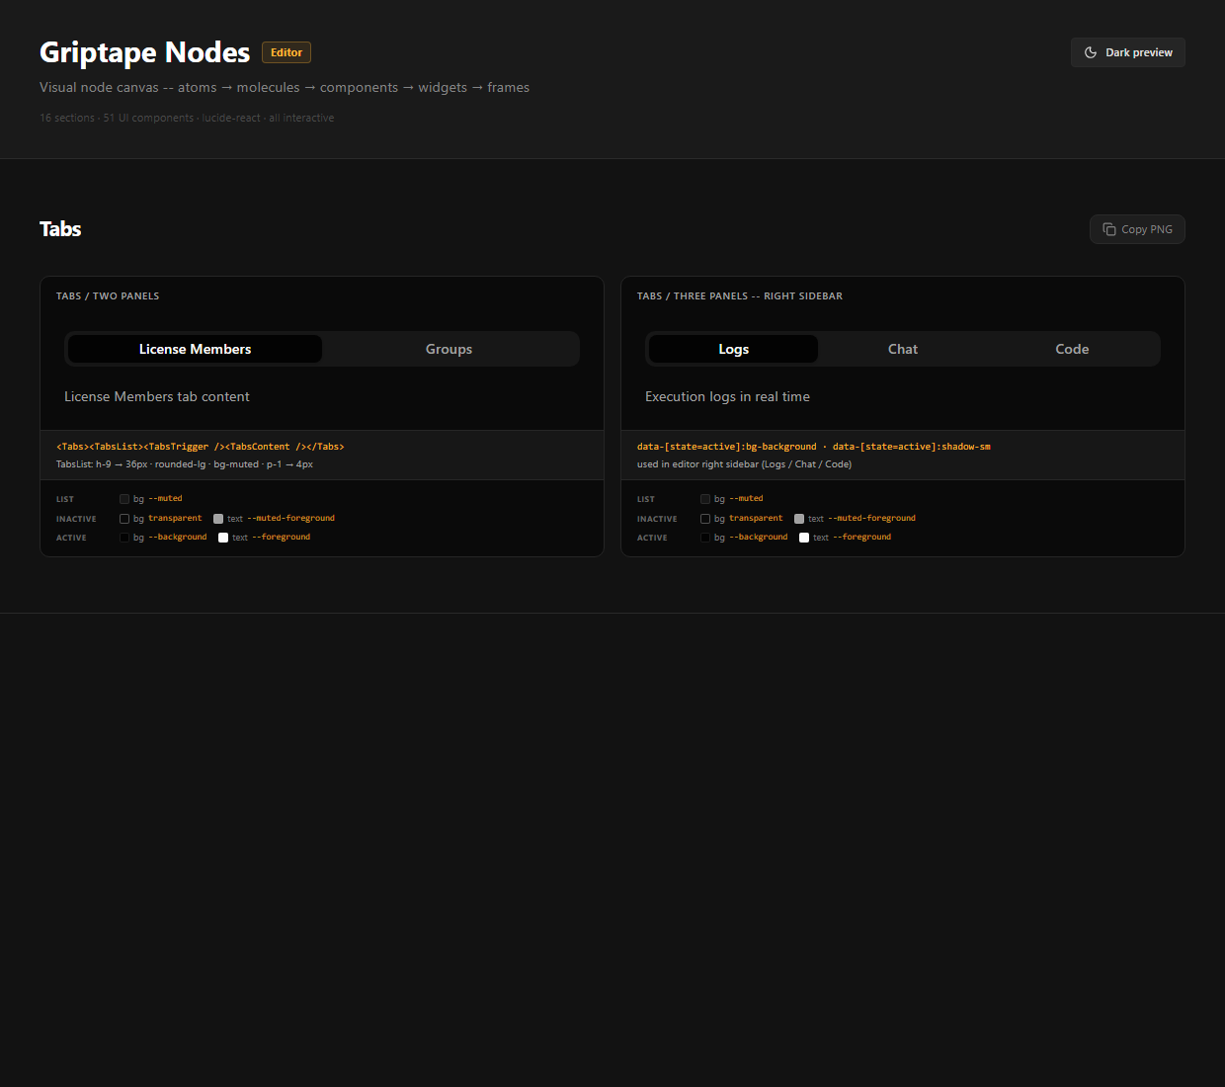Click ACTIVE bg --background swatch in Two Panels card
Image resolution: width=1225 pixels, height=1087 pixels.
tap(124, 538)
